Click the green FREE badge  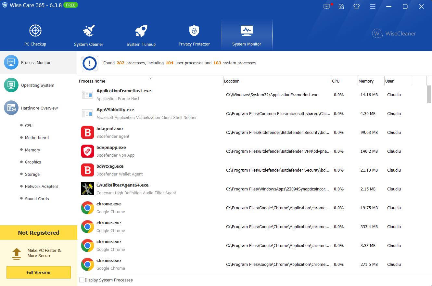[x=70, y=5]
